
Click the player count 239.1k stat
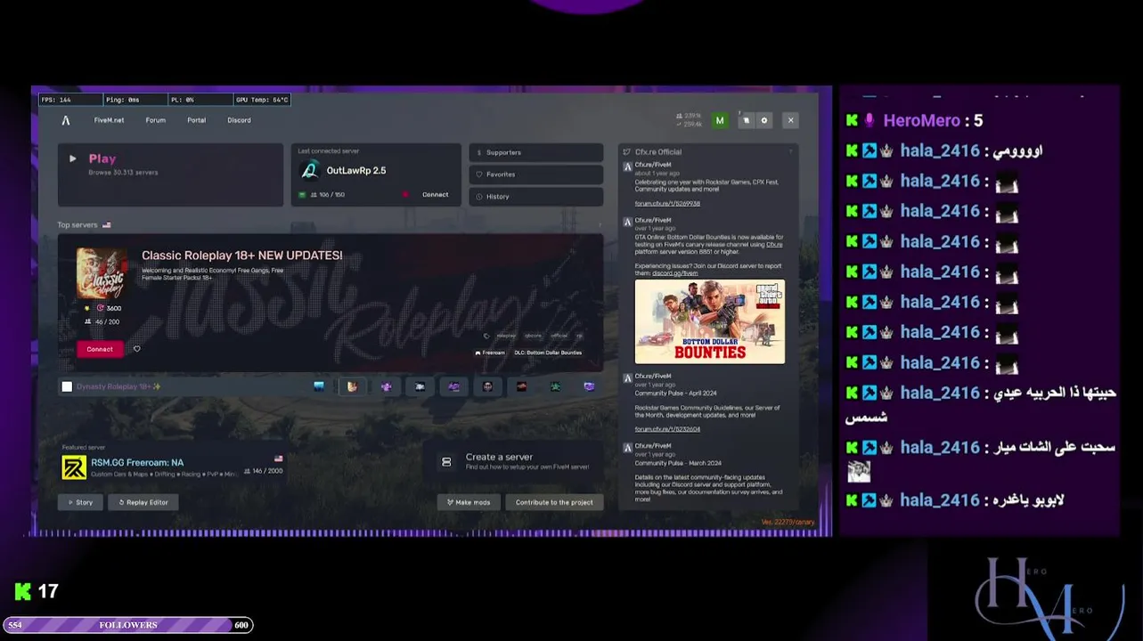pos(690,116)
